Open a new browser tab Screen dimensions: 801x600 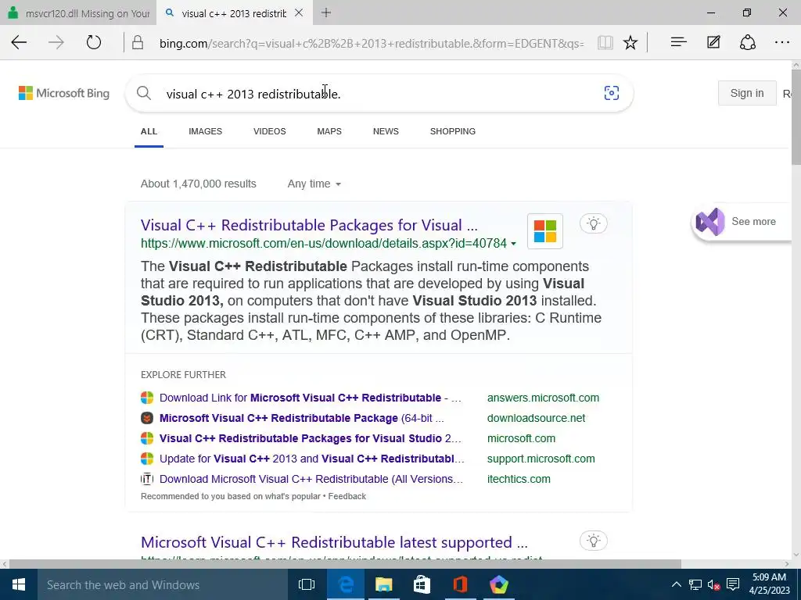(x=326, y=12)
